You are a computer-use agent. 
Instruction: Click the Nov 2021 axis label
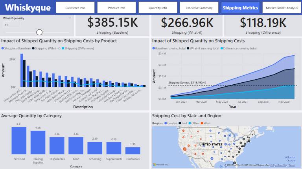coord(284,102)
